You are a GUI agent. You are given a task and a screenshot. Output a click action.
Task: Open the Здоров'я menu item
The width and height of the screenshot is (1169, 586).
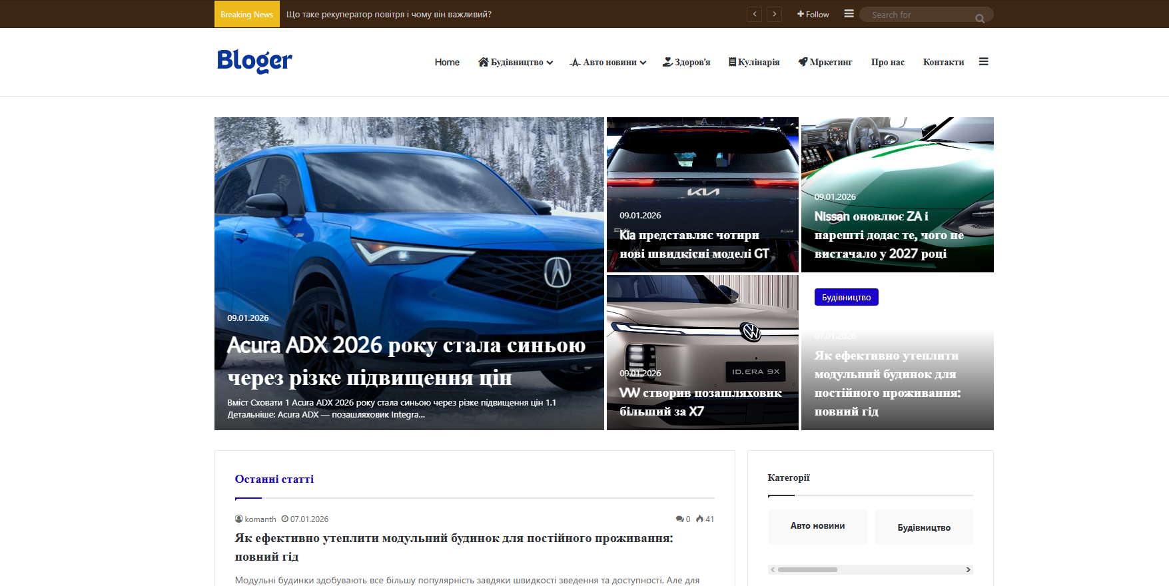coord(686,62)
